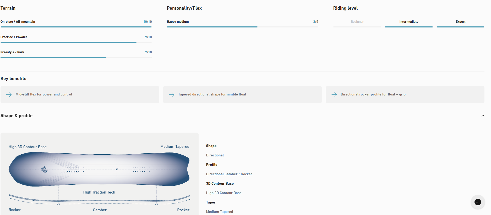Click the Shape & profile heading
The height and width of the screenshot is (215, 491).
tap(17, 116)
